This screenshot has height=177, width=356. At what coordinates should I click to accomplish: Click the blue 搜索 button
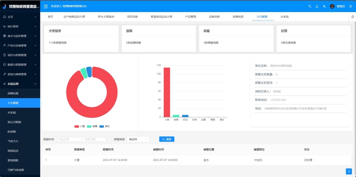click(166, 139)
